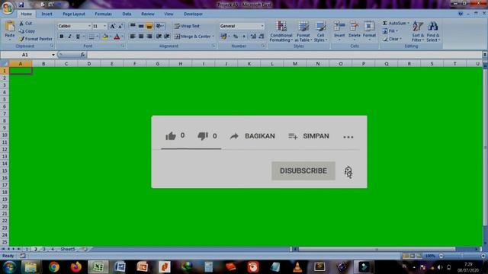
Task: Open the Page Layout ribbon tab
Action: tap(74, 14)
